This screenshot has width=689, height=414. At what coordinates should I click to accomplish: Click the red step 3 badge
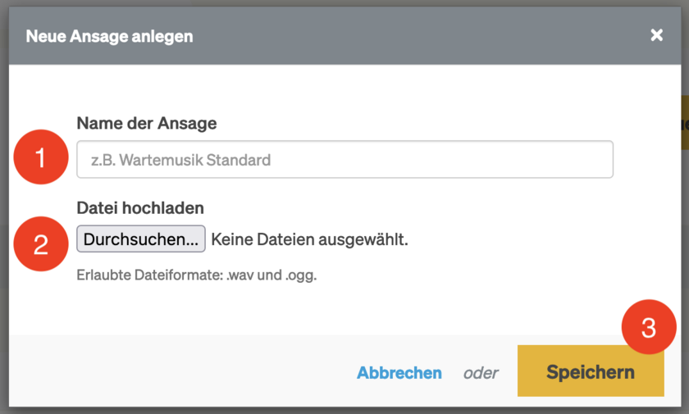(649, 328)
